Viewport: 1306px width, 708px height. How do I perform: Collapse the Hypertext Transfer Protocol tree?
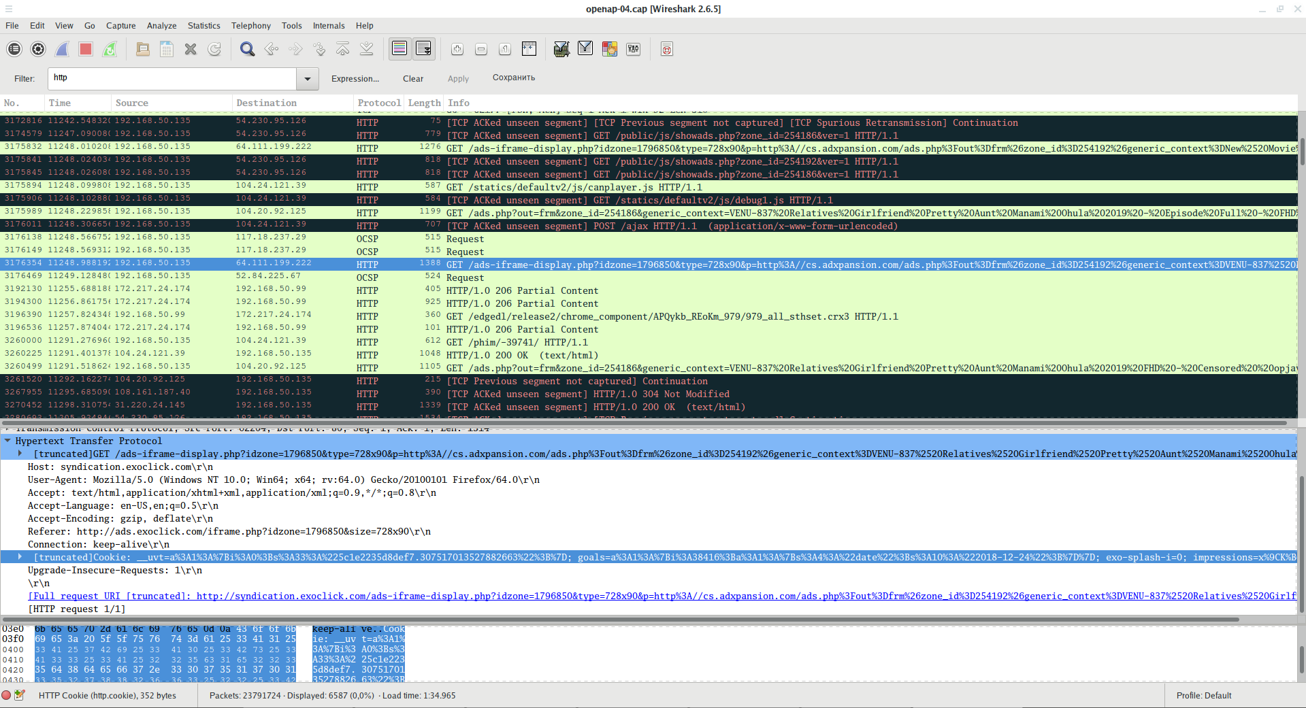[x=7, y=441]
